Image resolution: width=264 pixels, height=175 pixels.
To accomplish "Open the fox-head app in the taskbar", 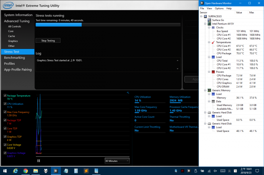I will [45, 171].
